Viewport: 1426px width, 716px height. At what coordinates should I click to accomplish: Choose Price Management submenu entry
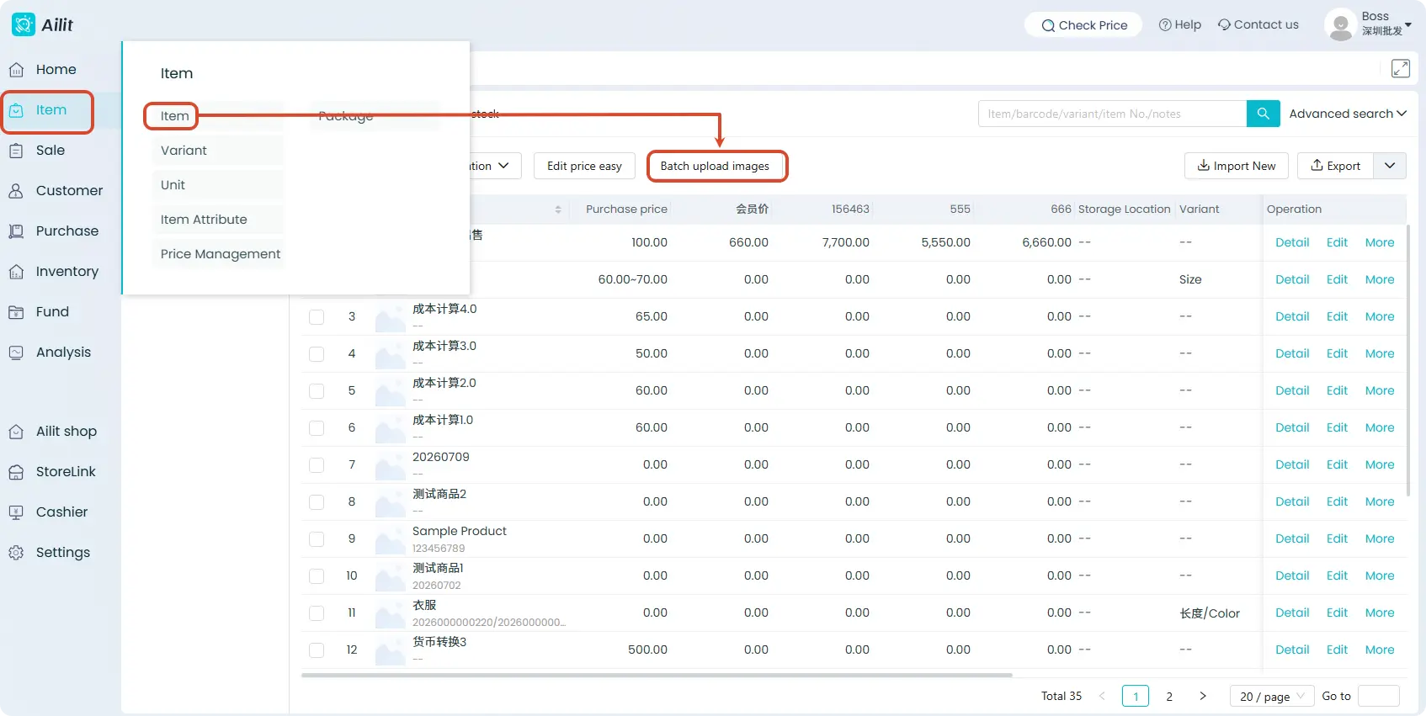click(x=219, y=254)
